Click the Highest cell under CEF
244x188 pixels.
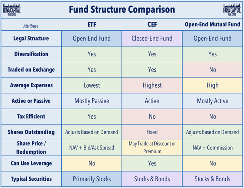click(152, 85)
